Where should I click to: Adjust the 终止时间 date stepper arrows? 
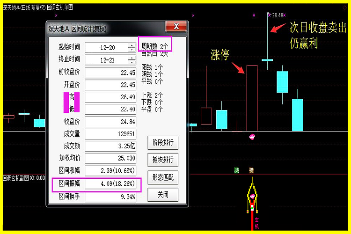point(132,59)
